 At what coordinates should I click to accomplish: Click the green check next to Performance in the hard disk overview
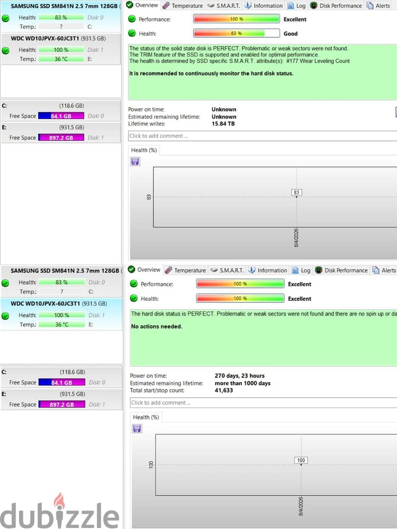pos(134,284)
